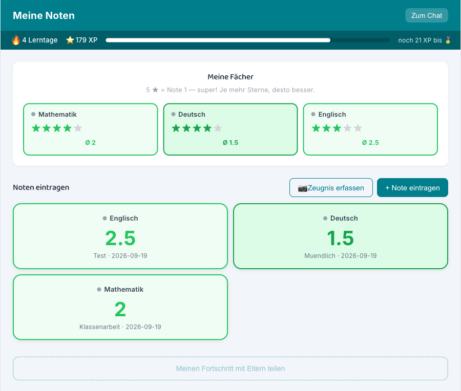
Task: Click the 'Test · 2026-09-19' text
Action: [120, 255]
